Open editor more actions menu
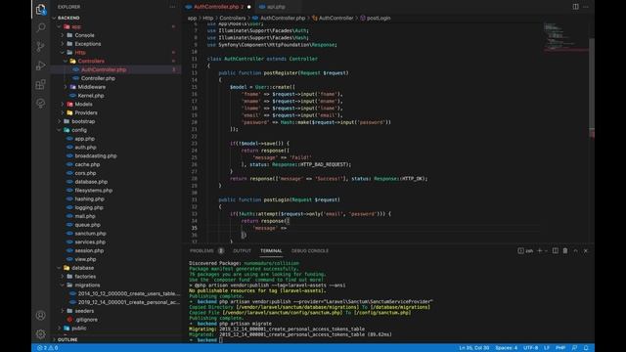 point(586,7)
